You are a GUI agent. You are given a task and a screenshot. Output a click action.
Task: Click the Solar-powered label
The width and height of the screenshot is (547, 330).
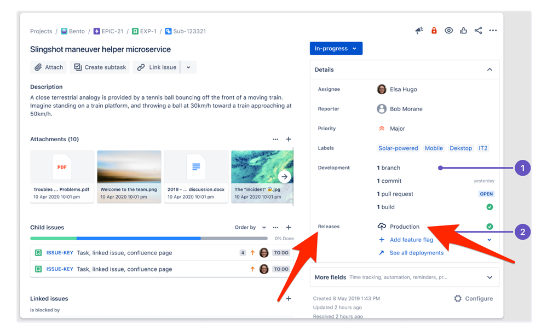pos(398,148)
